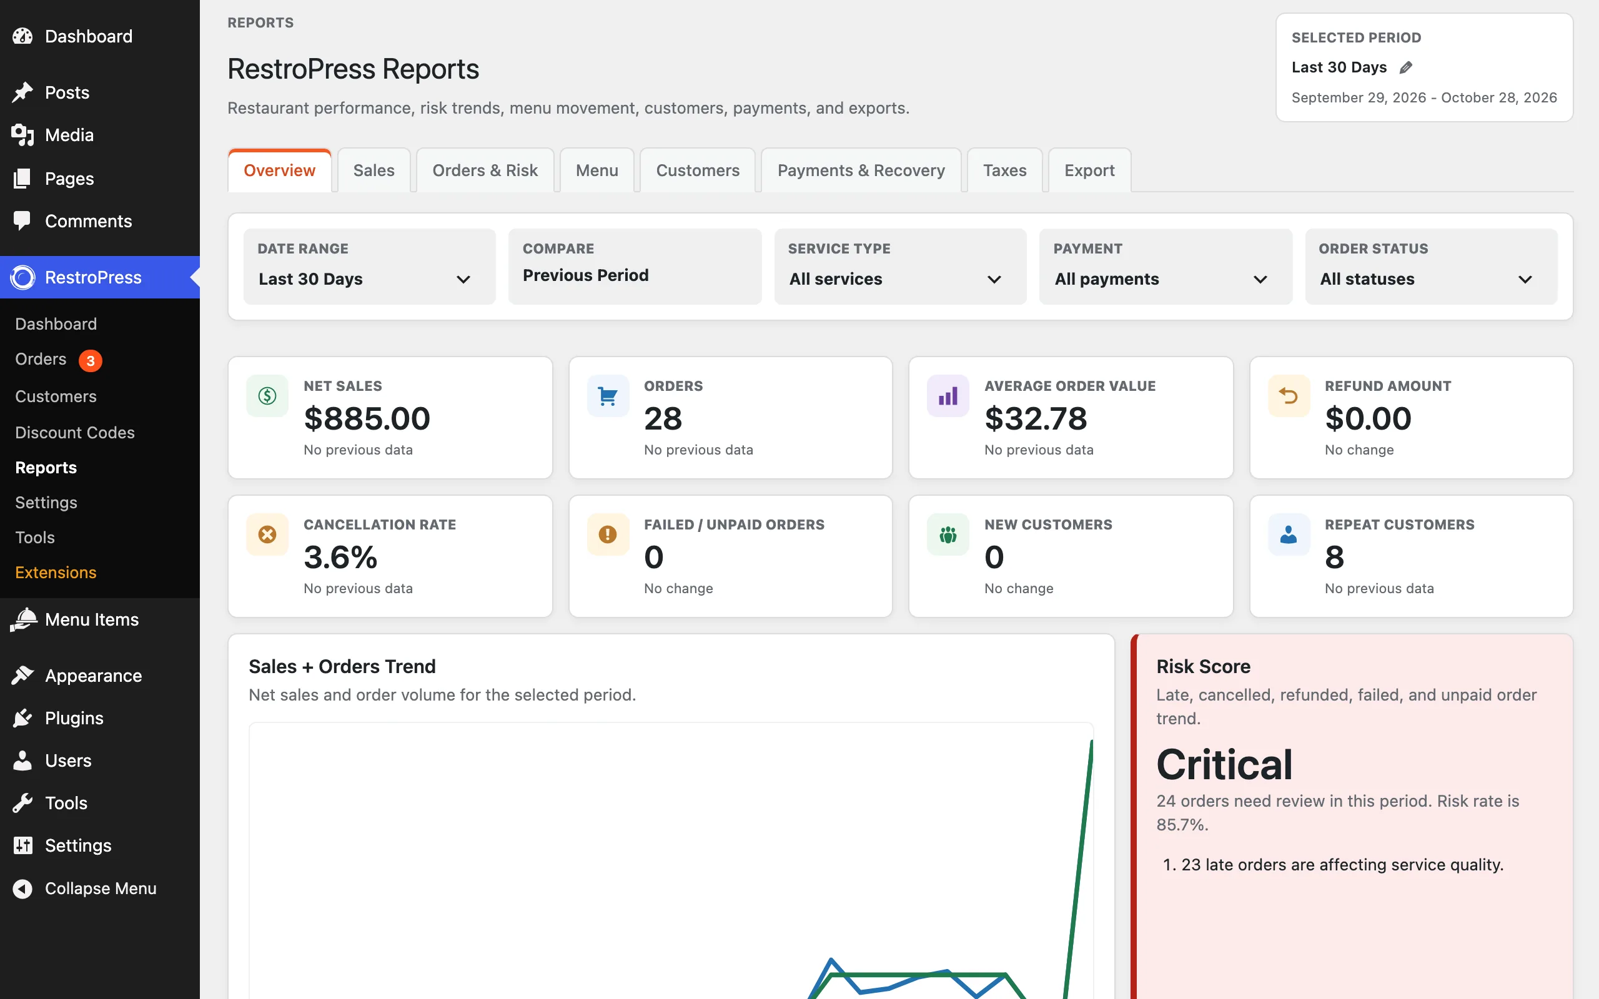
Task: Click the RestroPress logo icon
Action: [x=22, y=277]
